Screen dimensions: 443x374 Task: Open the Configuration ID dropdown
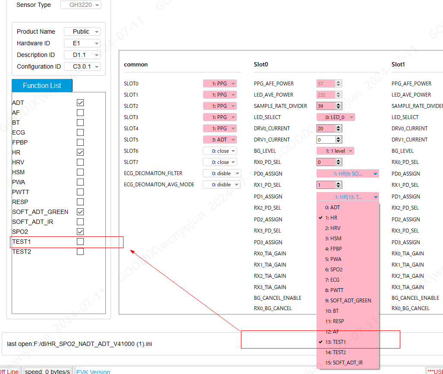tap(82, 66)
